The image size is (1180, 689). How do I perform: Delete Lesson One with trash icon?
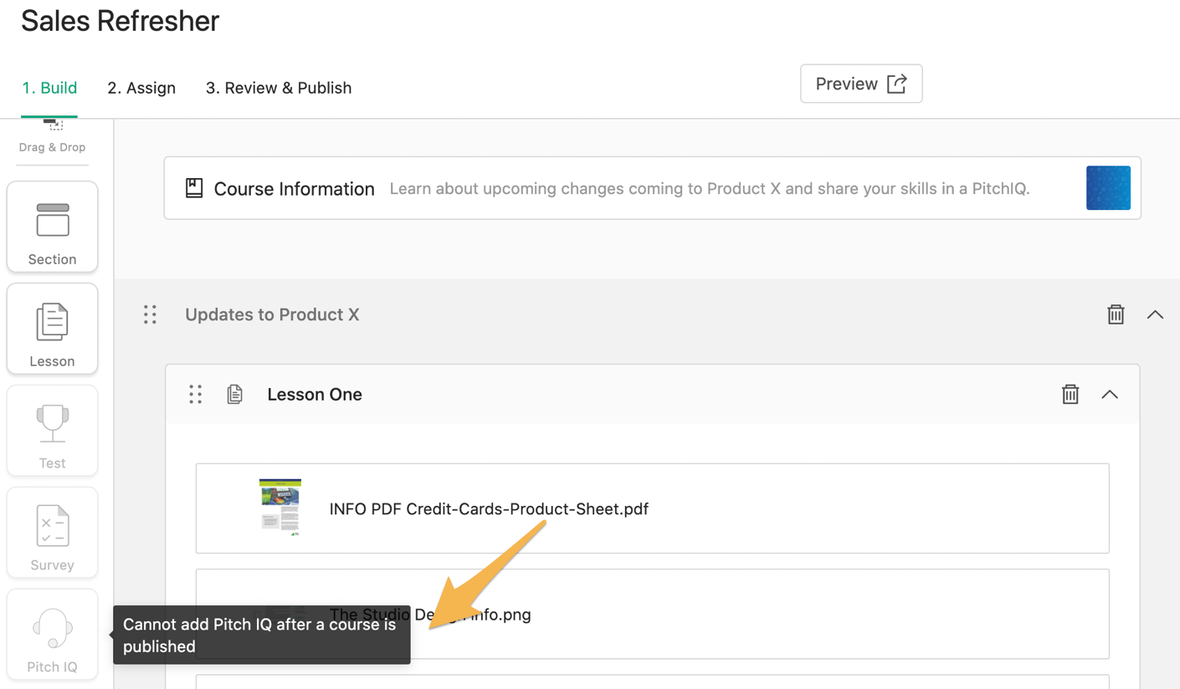pyautogui.click(x=1070, y=395)
